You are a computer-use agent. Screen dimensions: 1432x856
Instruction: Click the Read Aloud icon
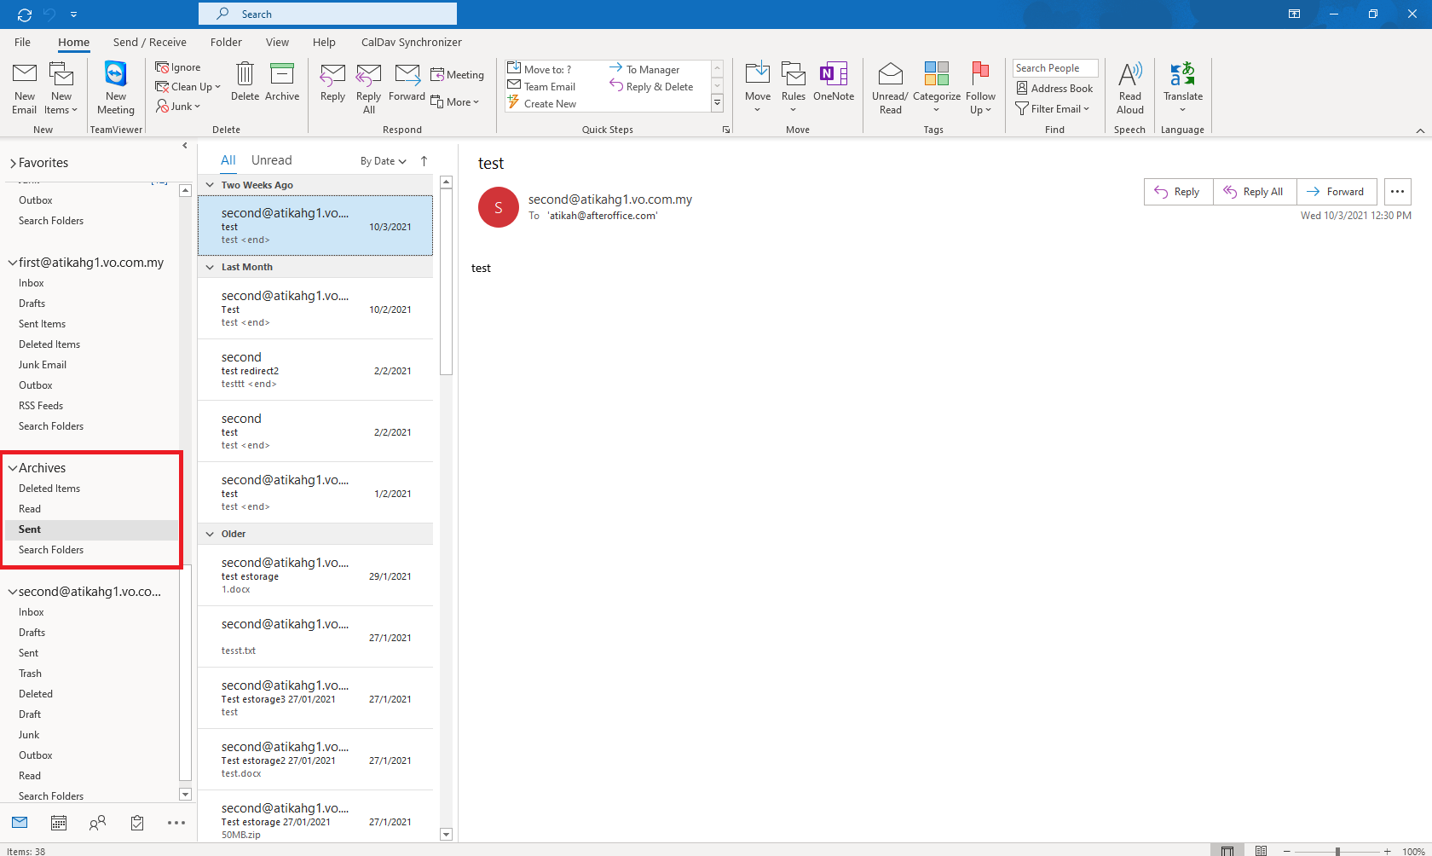pos(1129,87)
